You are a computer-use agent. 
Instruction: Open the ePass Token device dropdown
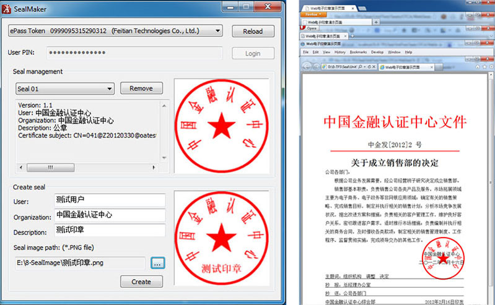pyautogui.click(x=115, y=31)
